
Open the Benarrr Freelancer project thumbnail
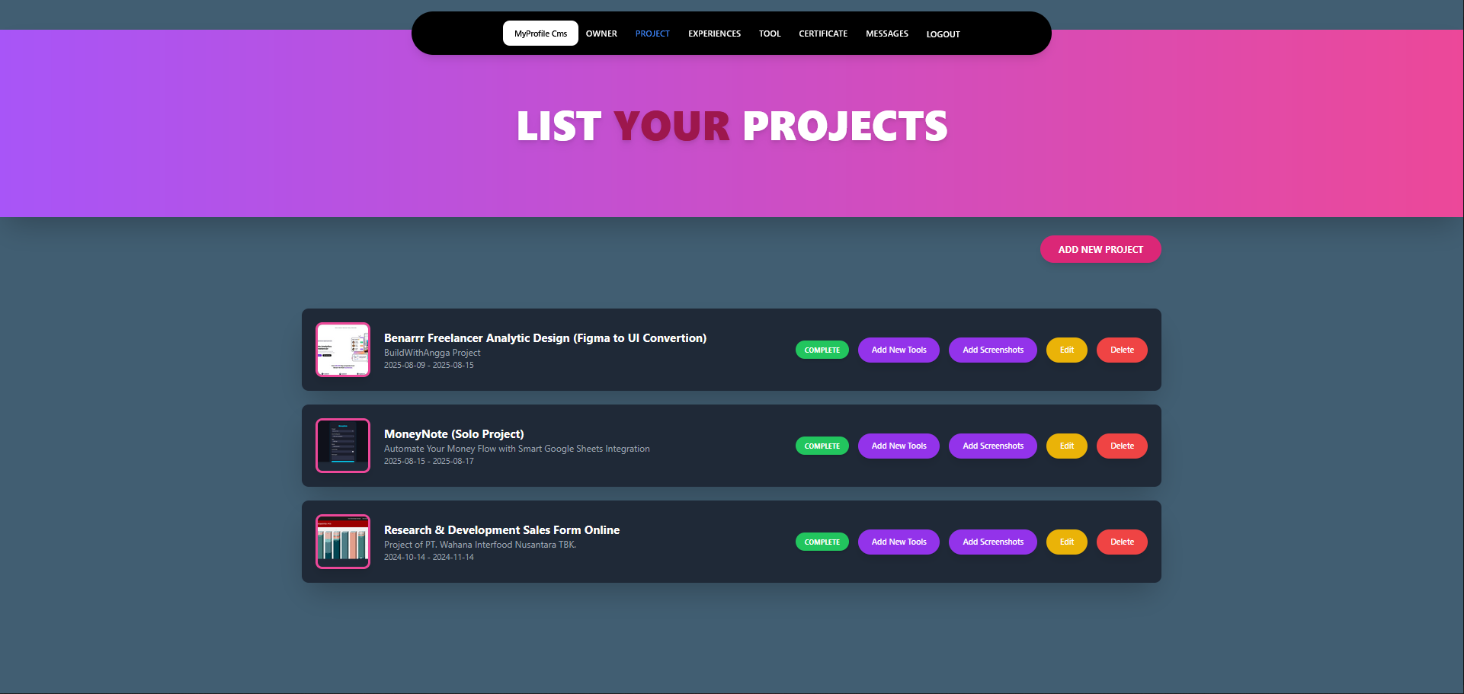[343, 350]
